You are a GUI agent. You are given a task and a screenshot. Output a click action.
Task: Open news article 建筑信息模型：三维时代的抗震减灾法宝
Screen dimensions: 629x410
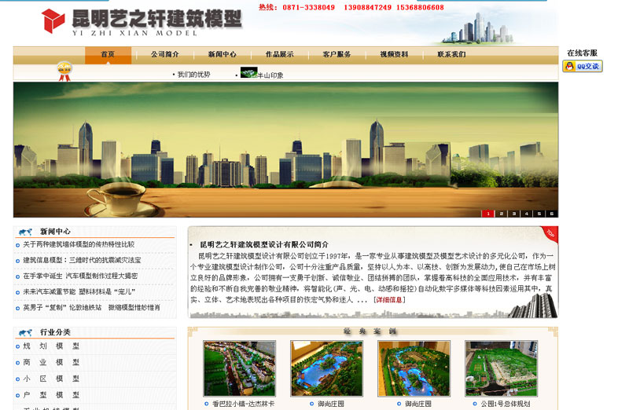pyautogui.click(x=82, y=260)
